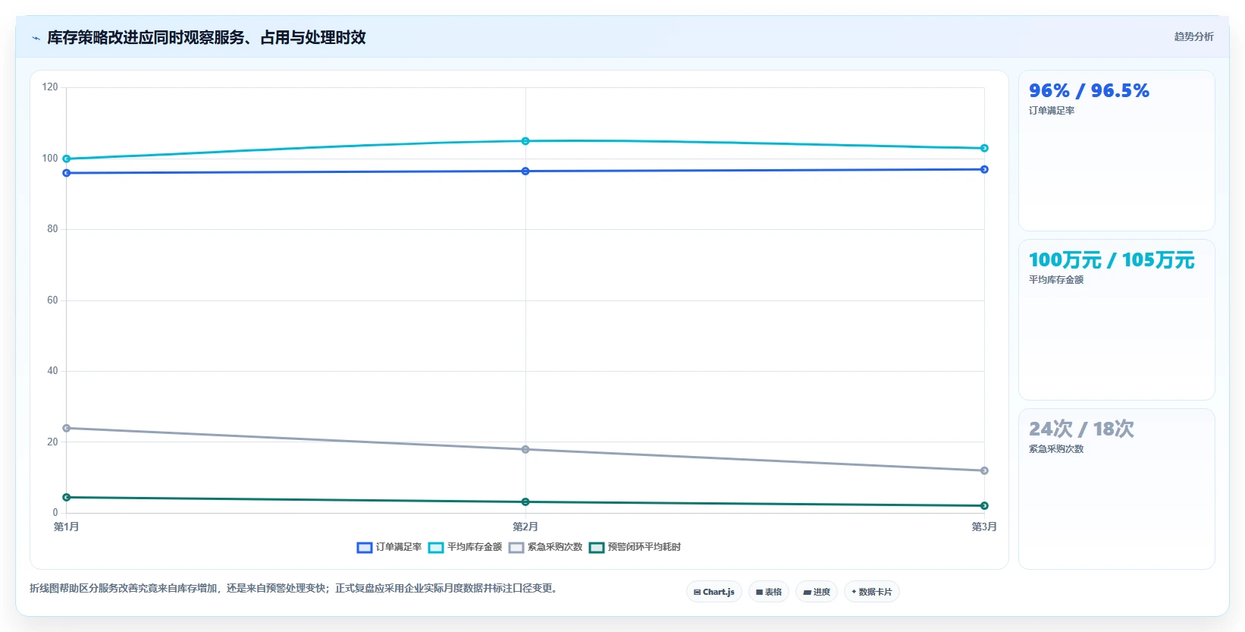Click the 紧急采购次数 point at 第3月
This screenshot has width=1245, height=632.
984,470
